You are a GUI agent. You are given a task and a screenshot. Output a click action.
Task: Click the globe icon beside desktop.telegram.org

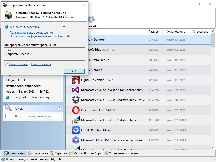[7, 97]
